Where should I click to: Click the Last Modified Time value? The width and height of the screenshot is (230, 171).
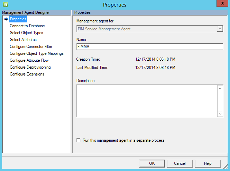(155, 68)
